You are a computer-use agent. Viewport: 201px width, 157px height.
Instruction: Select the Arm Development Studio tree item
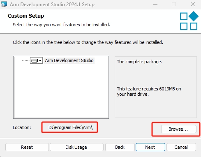[x=69, y=60]
